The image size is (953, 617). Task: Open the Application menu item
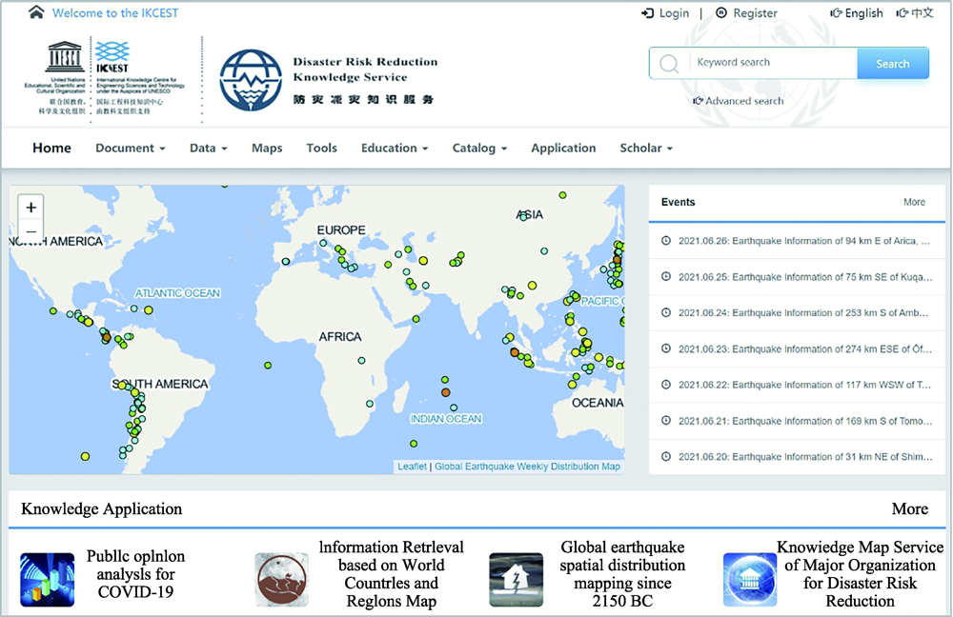(x=563, y=149)
